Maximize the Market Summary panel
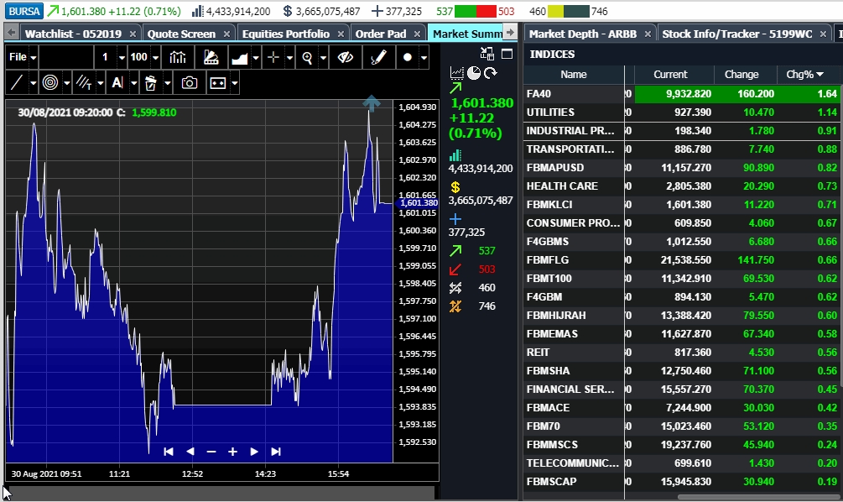This screenshot has width=843, height=502. pos(507,53)
